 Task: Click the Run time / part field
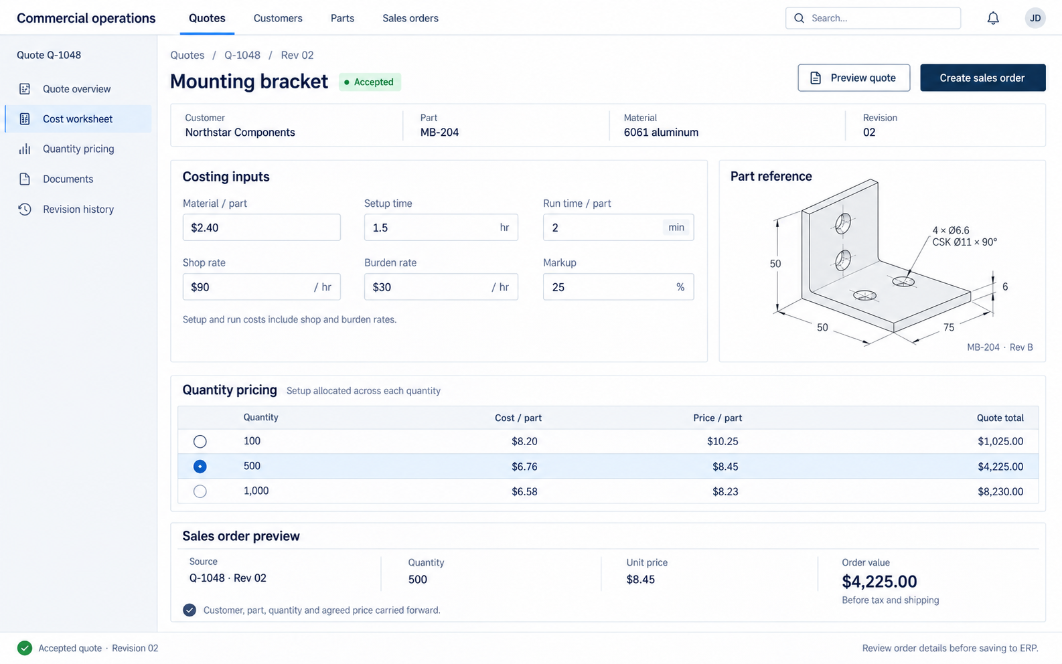click(x=618, y=228)
